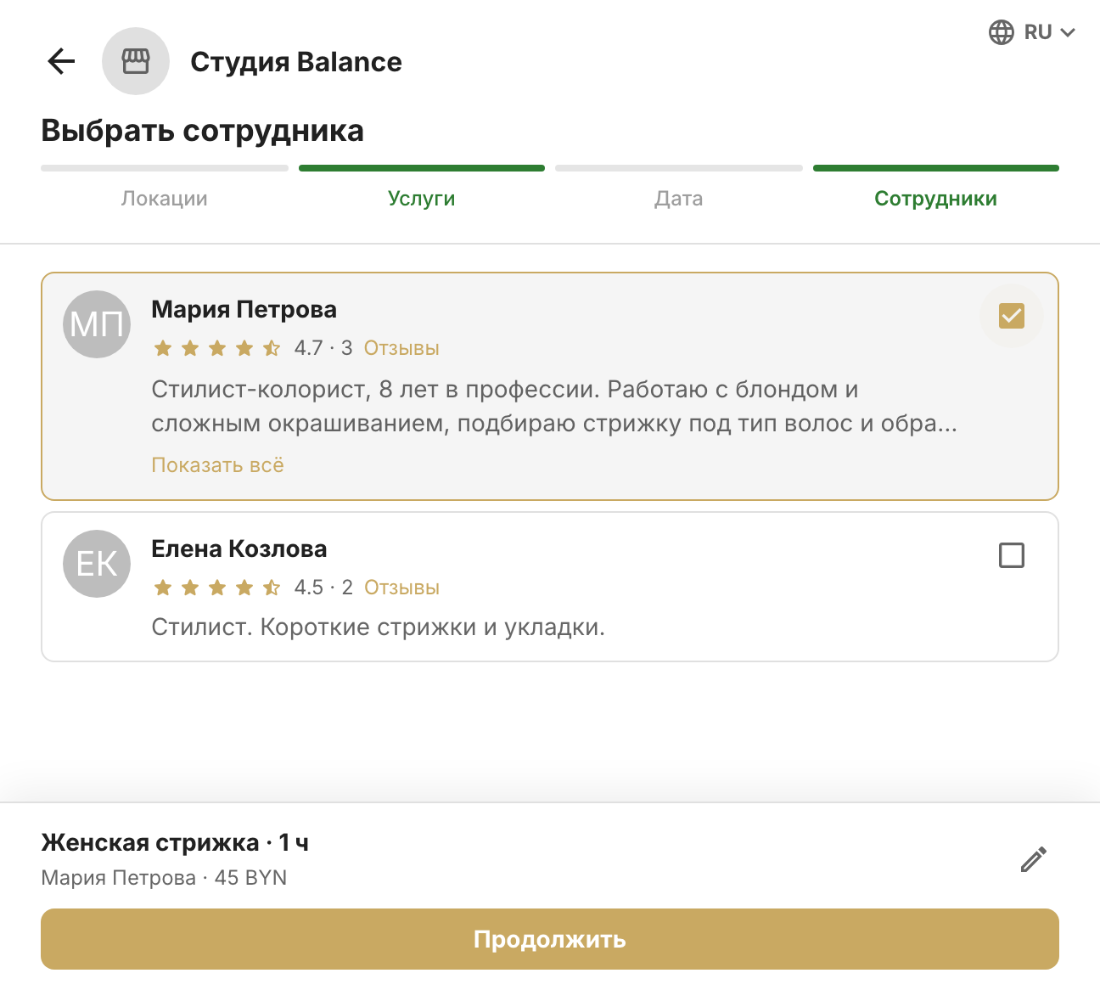Click the Студия Balance storefront icon
Screen dimensions: 1100x990
(136, 61)
